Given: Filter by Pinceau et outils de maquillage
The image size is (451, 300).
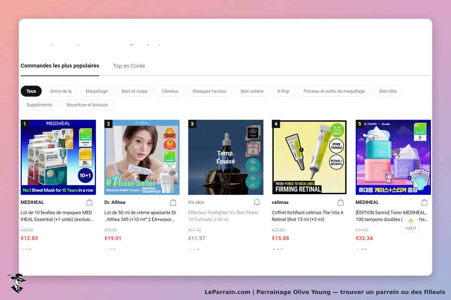Looking at the screenshot, I should coord(334,91).
